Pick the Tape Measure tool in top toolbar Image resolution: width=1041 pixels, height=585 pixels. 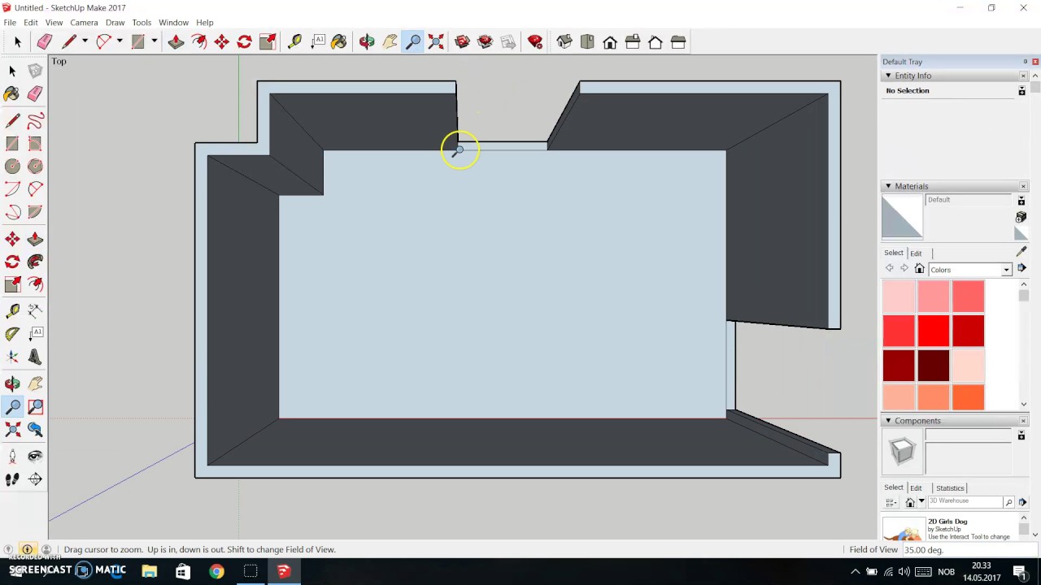294,41
